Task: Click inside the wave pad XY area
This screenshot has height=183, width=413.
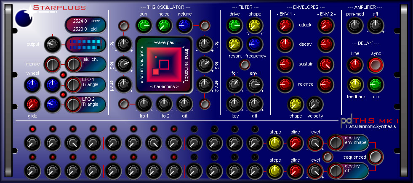Action: (x=164, y=64)
